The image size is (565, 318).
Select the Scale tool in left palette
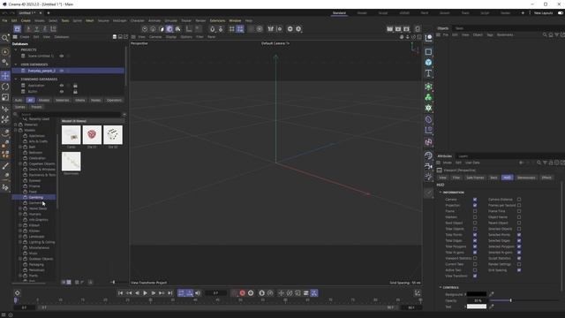pyautogui.click(x=5, y=97)
